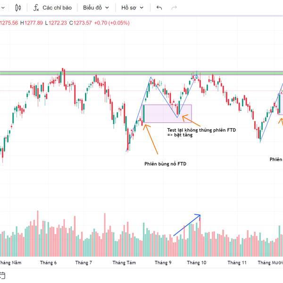283x283 pixels.
Task: Open the go-to-date calendar icon
Action: tap(2, 275)
